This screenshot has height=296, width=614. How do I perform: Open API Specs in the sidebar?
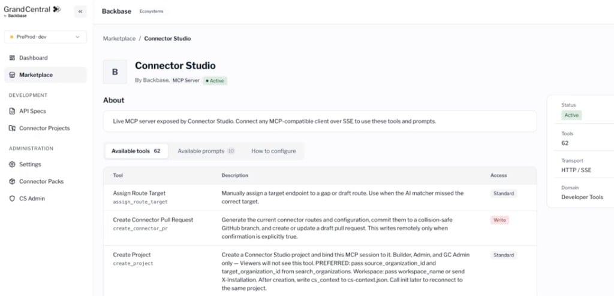point(46,111)
